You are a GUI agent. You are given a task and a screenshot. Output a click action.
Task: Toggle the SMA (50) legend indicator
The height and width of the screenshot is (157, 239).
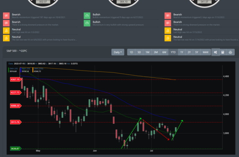point(25,70)
